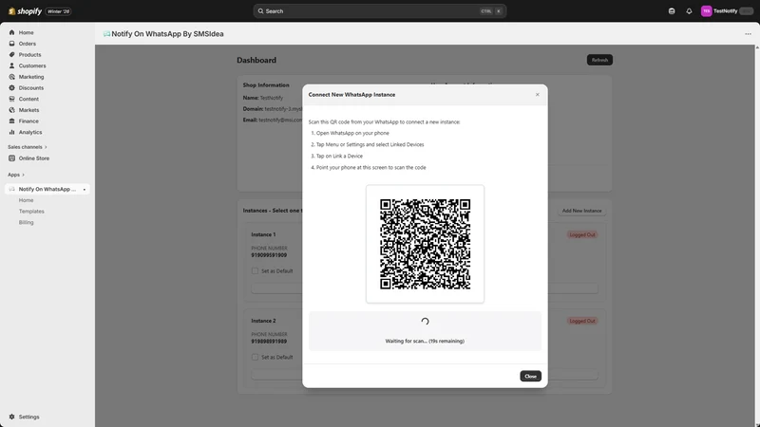Click the Dashboard heading
The width and height of the screenshot is (760, 427).
click(256, 61)
